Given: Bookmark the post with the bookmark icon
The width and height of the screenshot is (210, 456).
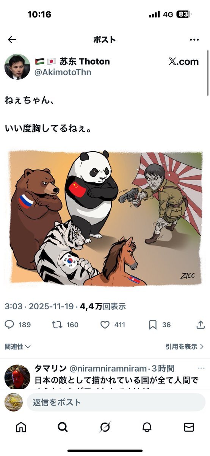Looking at the screenshot, I should pos(153,325).
